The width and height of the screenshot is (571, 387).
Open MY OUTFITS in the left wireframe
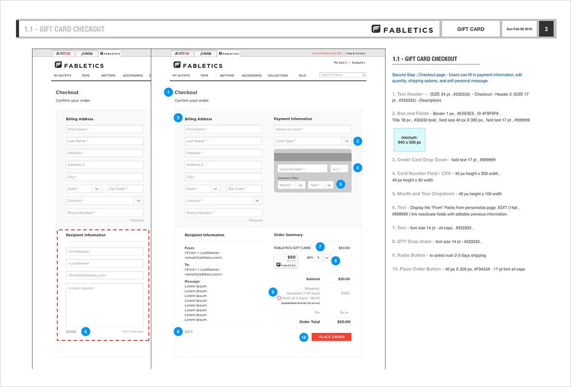click(62, 75)
